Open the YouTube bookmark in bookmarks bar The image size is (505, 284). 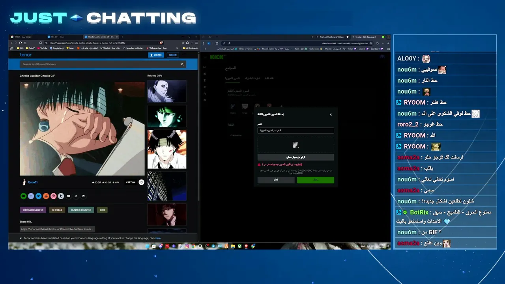coord(42,48)
